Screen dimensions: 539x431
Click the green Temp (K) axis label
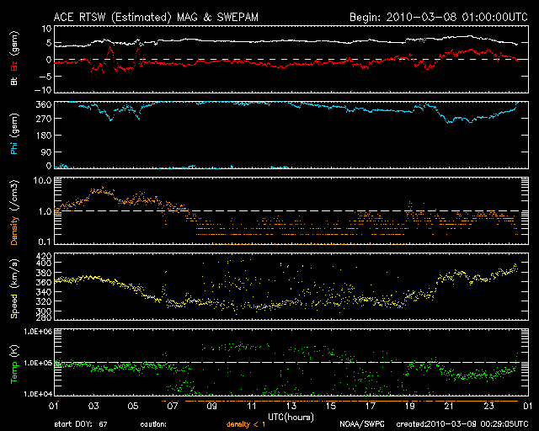(x=15, y=364)
